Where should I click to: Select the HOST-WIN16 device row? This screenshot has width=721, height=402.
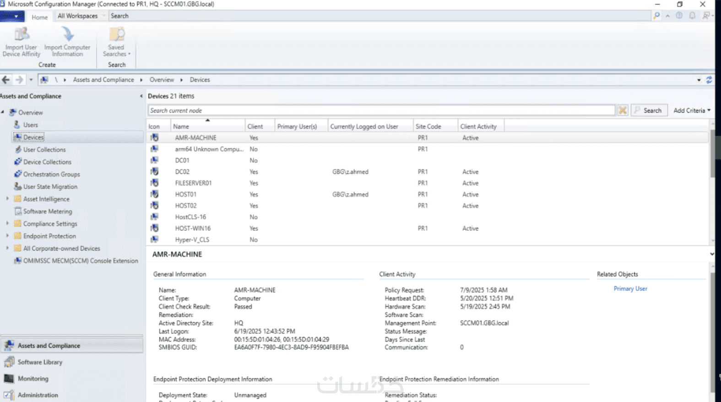pyautogui.click(x=428, y=228)
